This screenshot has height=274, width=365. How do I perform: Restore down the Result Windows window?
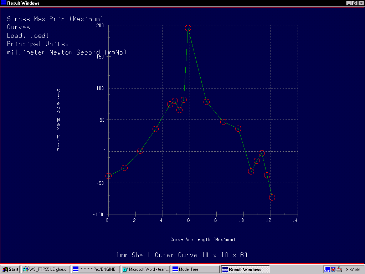(x=355, y=3)
